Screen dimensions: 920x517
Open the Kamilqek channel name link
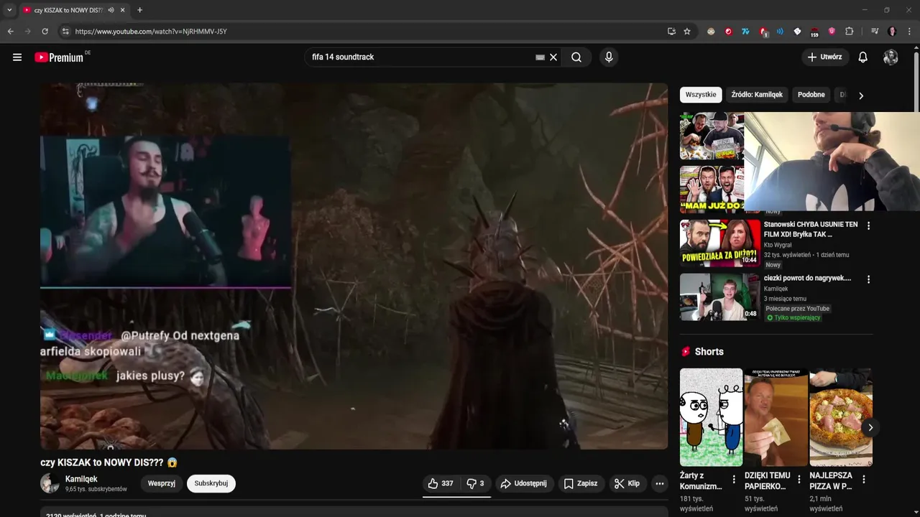81,479
